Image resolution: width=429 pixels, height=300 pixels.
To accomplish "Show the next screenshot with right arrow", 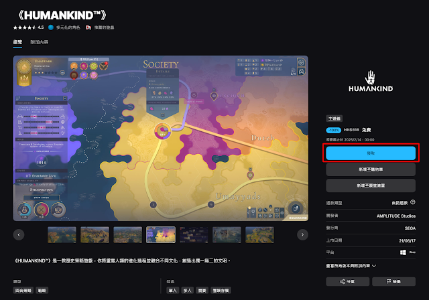I will (x=302, y=234).
